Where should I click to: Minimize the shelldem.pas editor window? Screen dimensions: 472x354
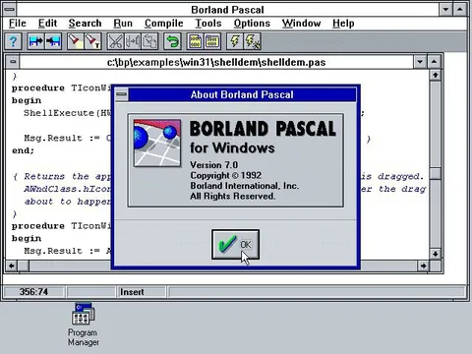point(420,62)
